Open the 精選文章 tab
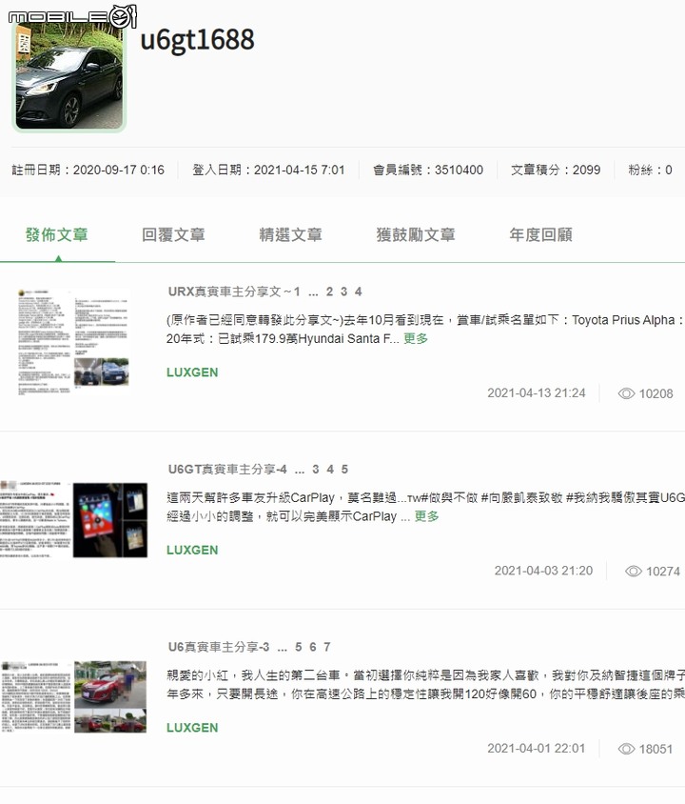The height and width of the screenshot is (804, 685). [x=291, y=235]
